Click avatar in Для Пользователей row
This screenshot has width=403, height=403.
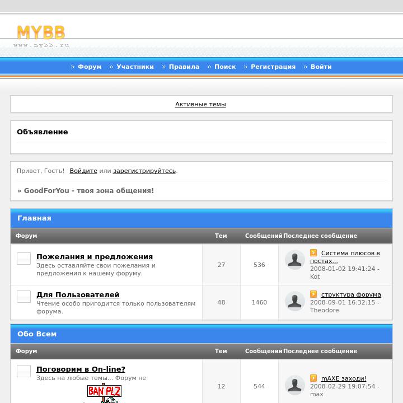coord(295,301)
